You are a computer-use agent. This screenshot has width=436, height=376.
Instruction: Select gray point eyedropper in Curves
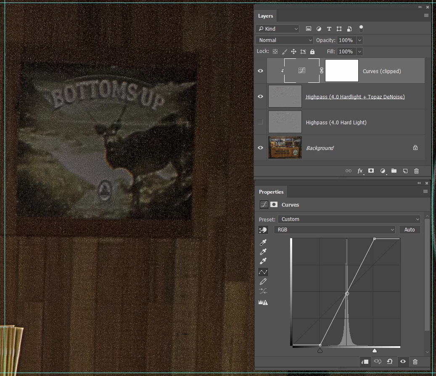point(263,252)
